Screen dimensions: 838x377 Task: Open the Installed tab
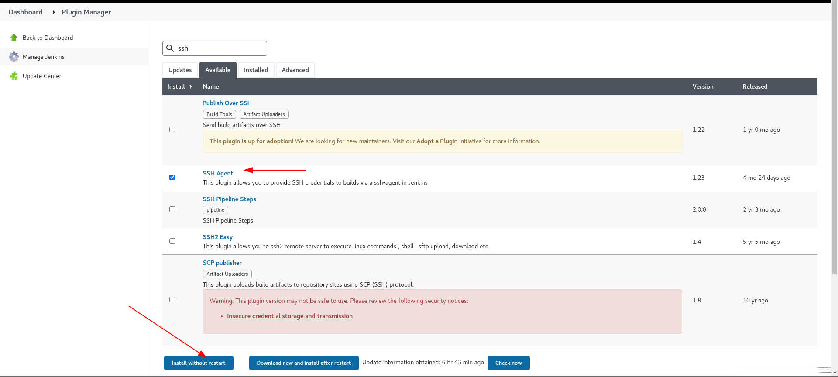click(256, 70)
